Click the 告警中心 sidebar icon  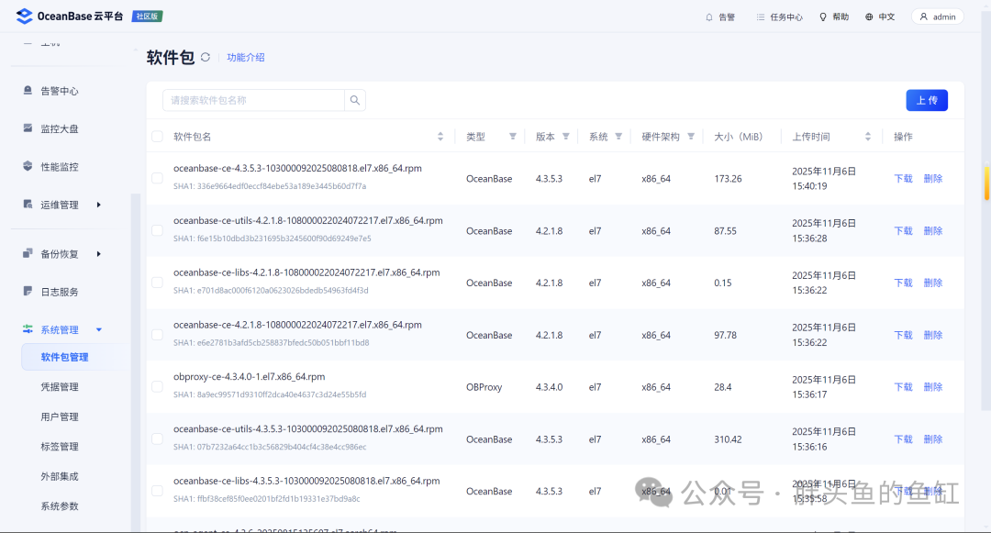point(28,90)
